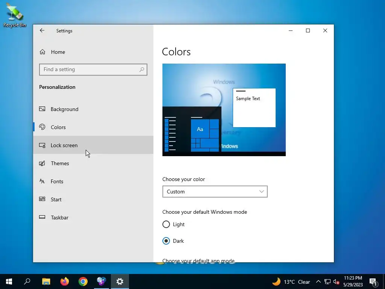Expand the Choose your color dropdown
Viewport: 385px width, 289px height.
[x=215, y=192]
